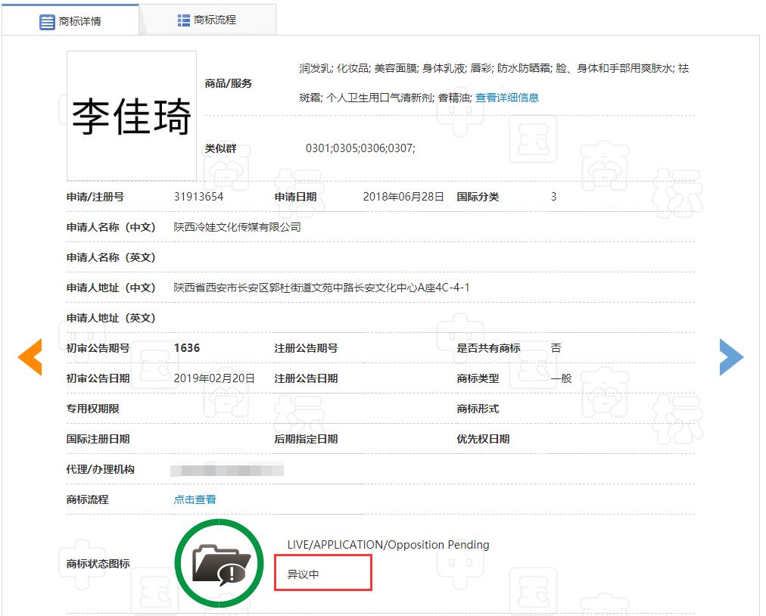Switch to the 商标流程 tab label
The height and width of the screenshot is (616, 766).
coord(215,20)
